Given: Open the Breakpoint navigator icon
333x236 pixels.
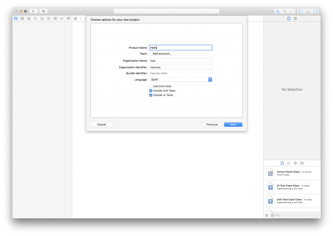Looking at the screenshot, I should (x=62, y=19).
